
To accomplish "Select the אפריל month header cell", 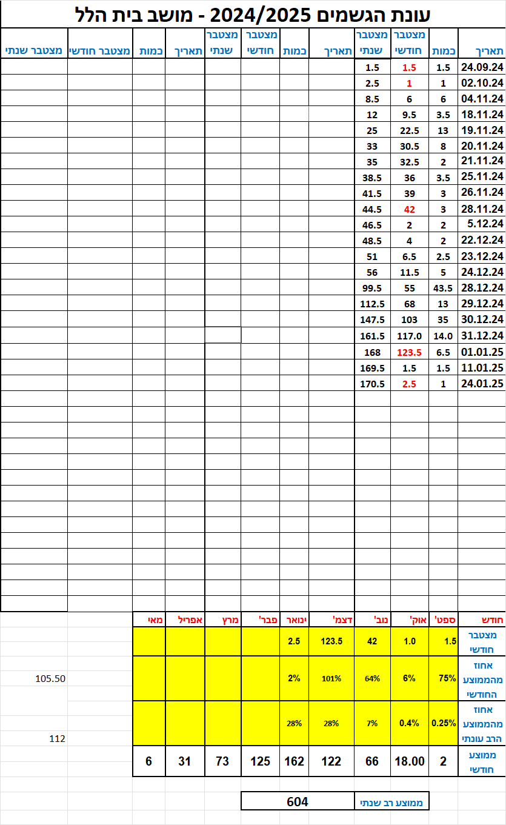I will (x=185, y=620).
